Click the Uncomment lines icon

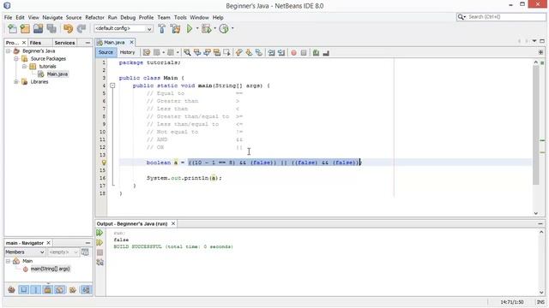pos(326,53)
